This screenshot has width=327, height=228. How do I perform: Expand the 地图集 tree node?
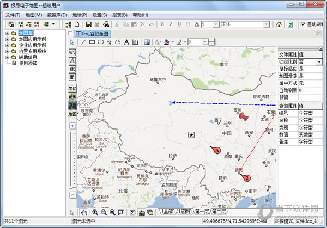pos(7,33)
